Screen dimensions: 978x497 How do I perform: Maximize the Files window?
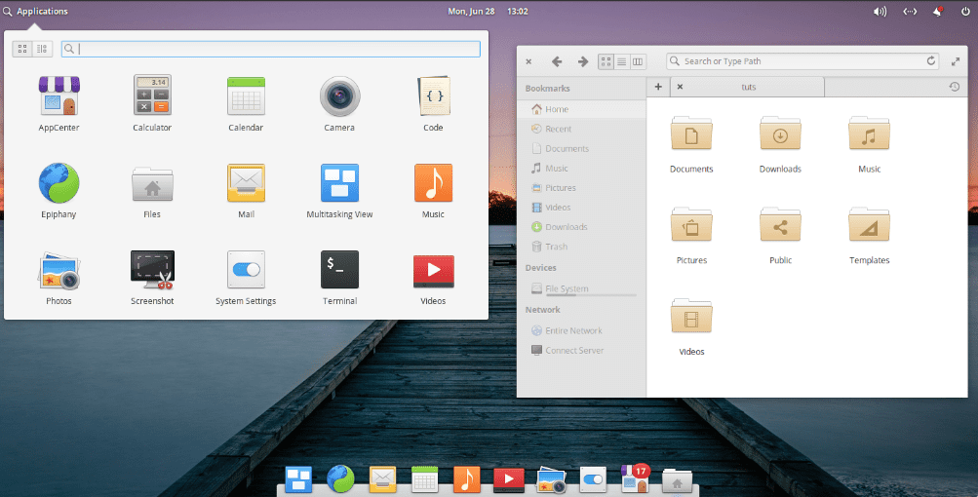[955, 61]
